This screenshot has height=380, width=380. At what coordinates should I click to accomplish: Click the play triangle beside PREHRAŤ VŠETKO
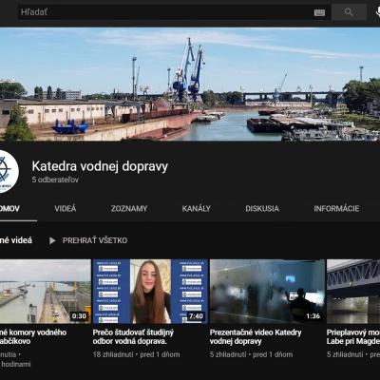point(52,240)
